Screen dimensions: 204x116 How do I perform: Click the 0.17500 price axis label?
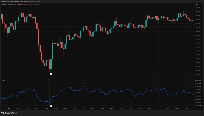coord(197,74)
